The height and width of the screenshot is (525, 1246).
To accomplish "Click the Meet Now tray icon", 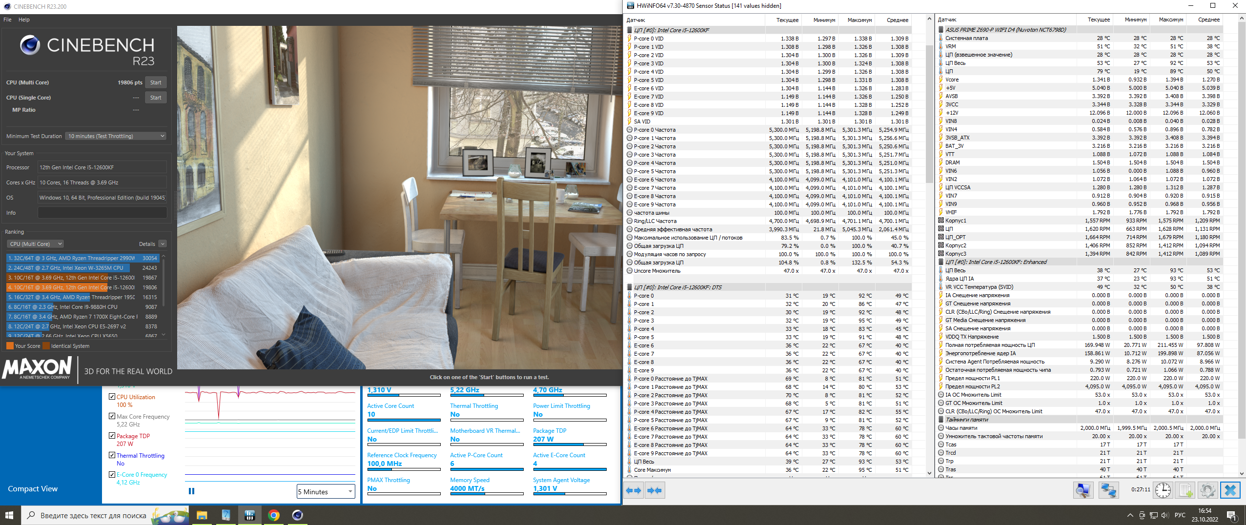I will coord(1142,515).
